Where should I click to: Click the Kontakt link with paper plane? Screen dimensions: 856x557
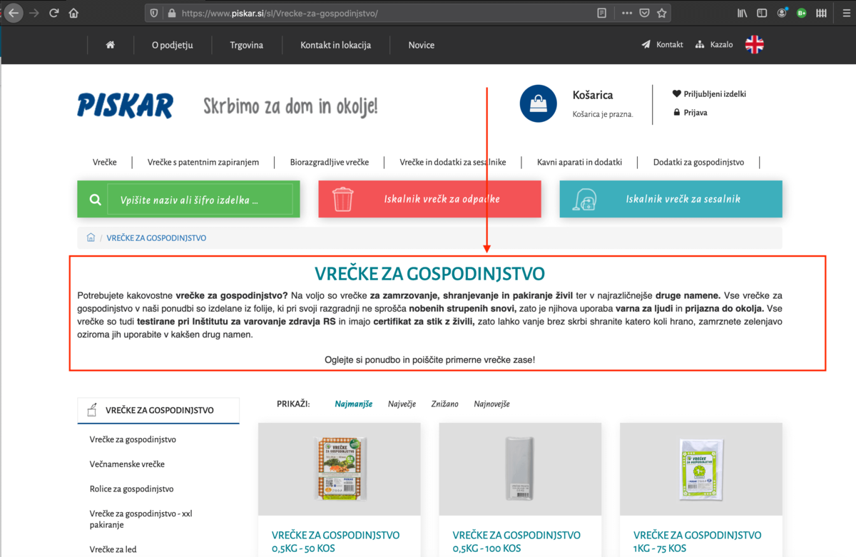point(662,44)
